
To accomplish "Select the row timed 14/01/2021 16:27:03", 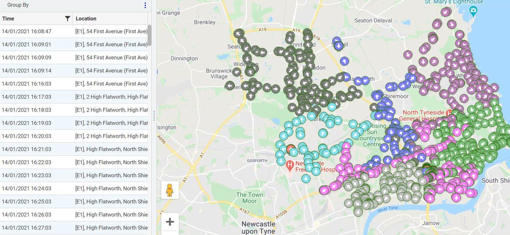I will (74, 228).
